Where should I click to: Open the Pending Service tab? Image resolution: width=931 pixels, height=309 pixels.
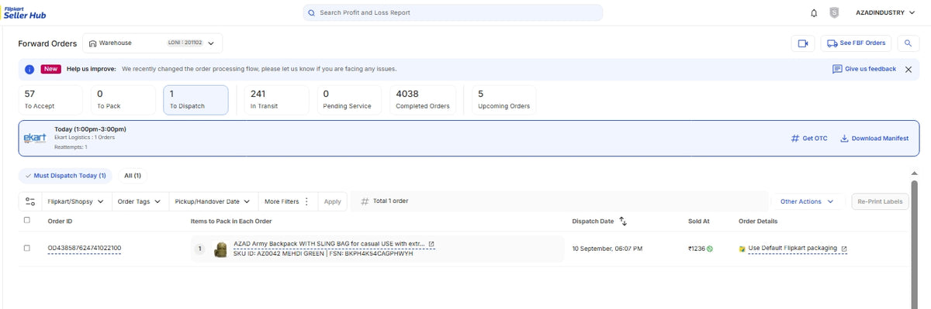[348, 99]
